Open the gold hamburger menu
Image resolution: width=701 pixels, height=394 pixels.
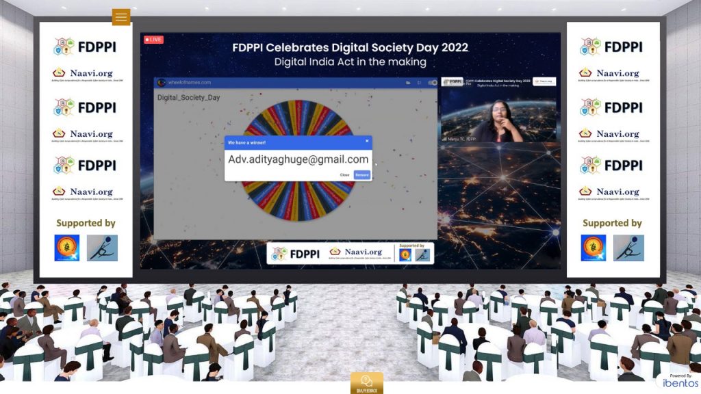click(x=121, y=17)
